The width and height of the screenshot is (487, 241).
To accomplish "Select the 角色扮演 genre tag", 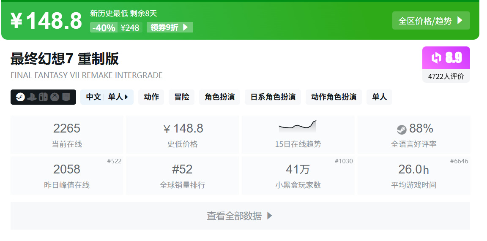I will (219, 97).
